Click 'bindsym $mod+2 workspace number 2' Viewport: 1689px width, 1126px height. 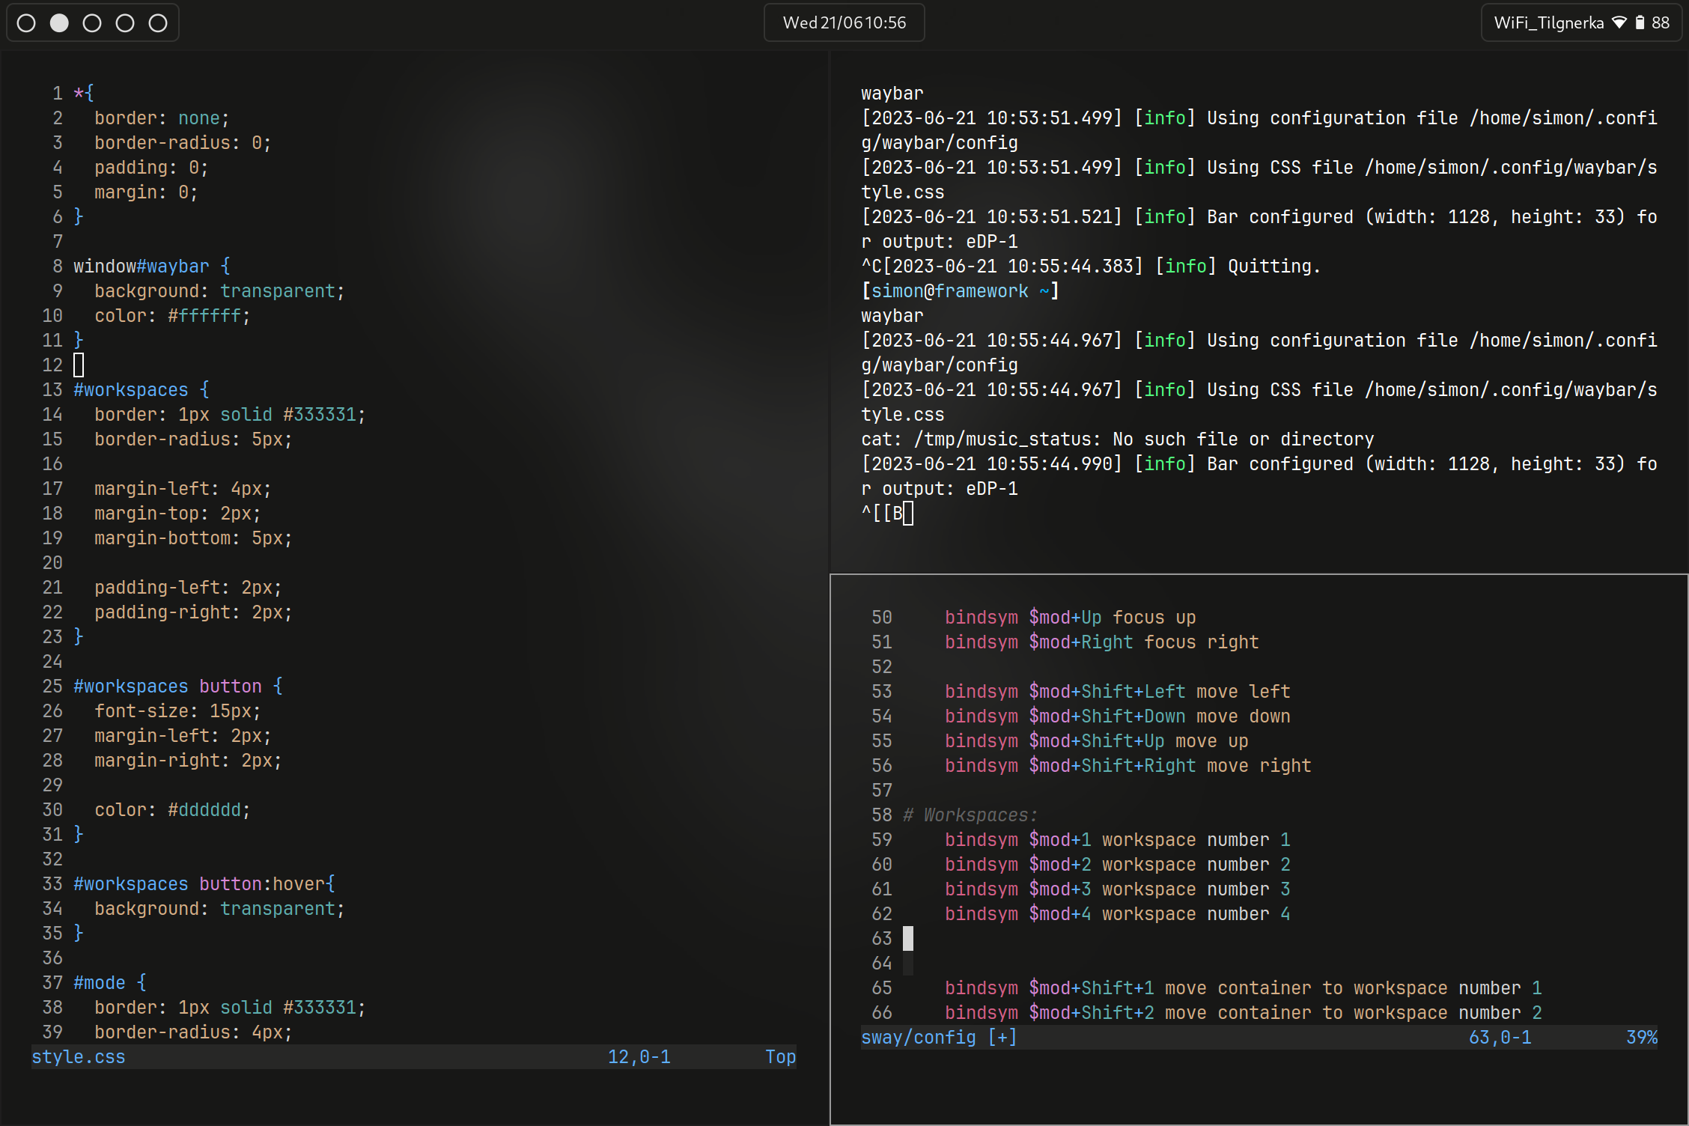(1118, 865)
